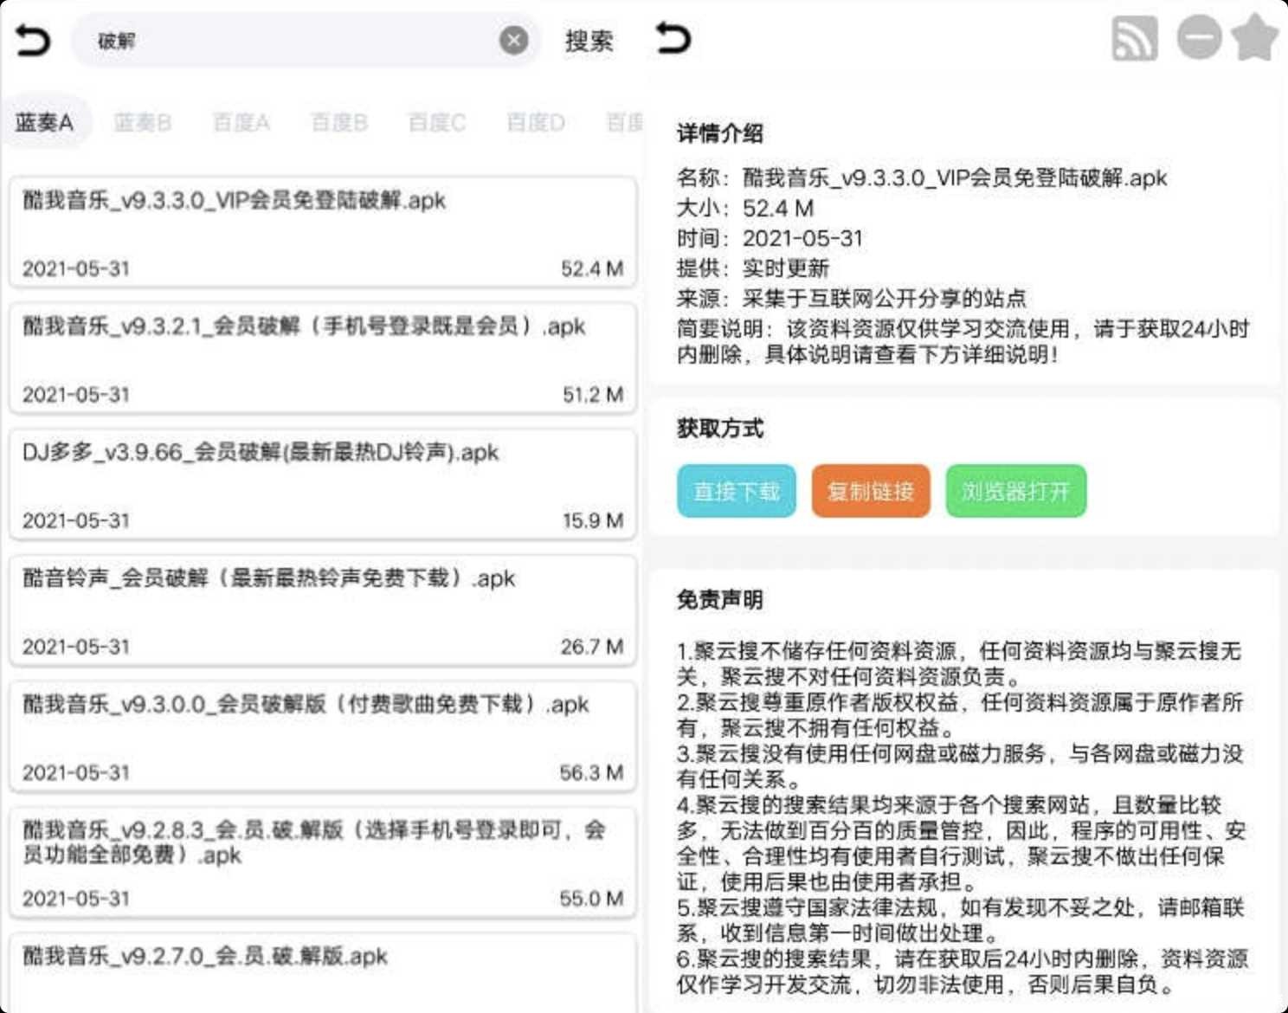Click the 提供: 实时更新 line
1288x1013 pixels.
(x=753, y=268)
